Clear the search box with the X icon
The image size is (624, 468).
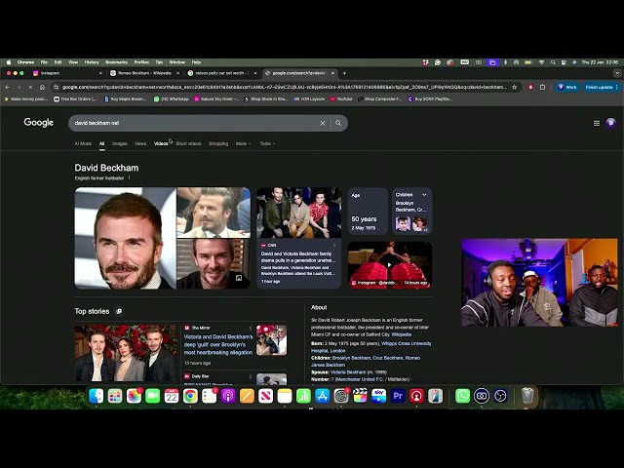[x=323, y=124]
